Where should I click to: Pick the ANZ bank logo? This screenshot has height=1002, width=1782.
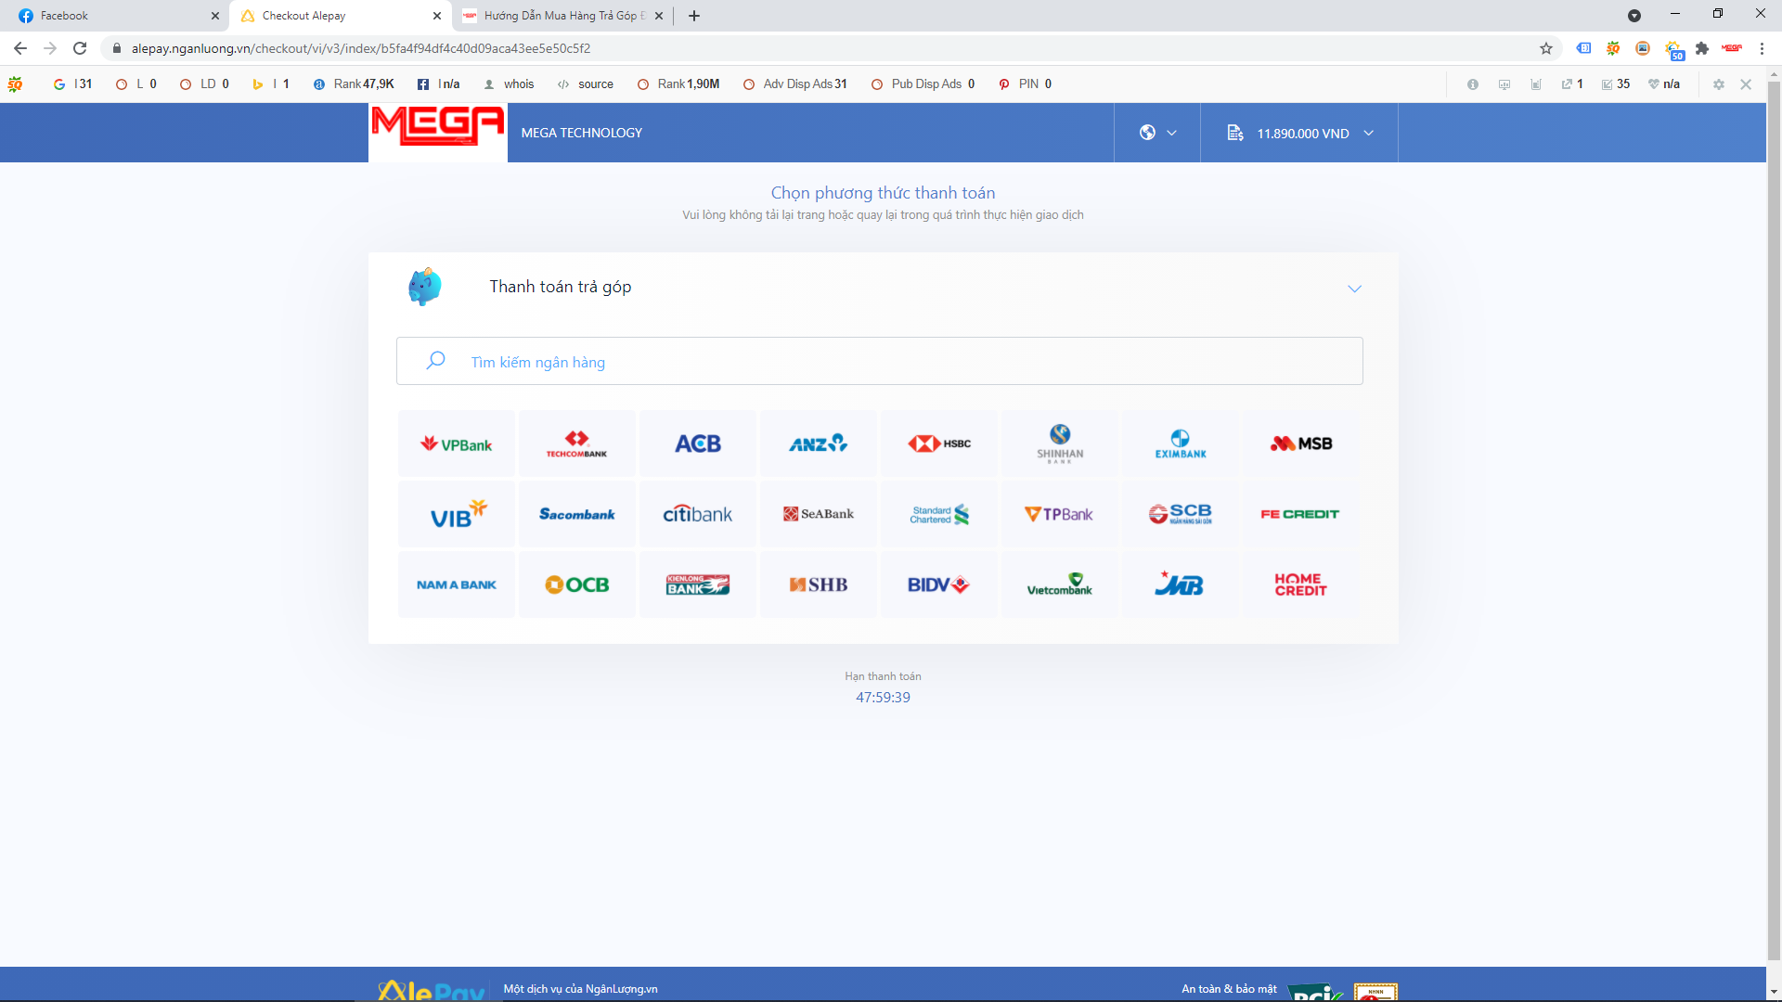pos(819,444)
